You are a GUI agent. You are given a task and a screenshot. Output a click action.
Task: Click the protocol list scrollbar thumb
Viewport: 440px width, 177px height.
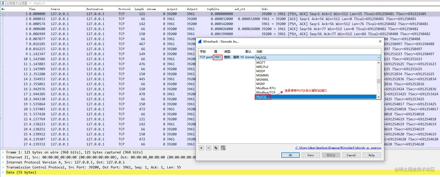pyautogui.click(x=379, y=81)
